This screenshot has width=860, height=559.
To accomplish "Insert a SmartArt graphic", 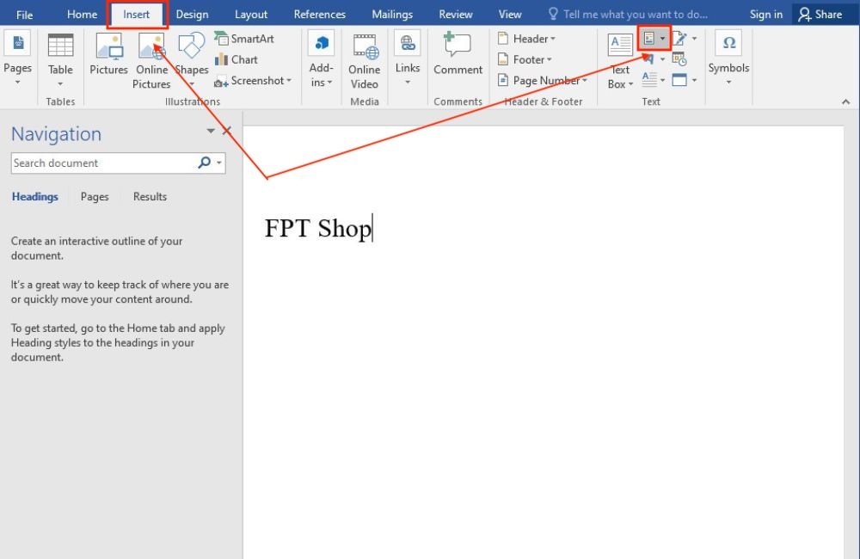I will [244, 39].
